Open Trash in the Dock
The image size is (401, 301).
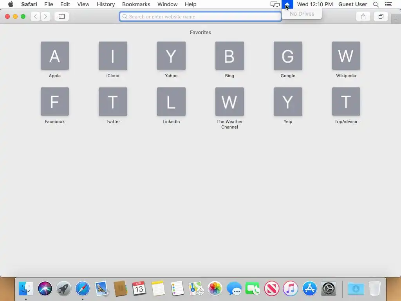[x=375, y=288]
